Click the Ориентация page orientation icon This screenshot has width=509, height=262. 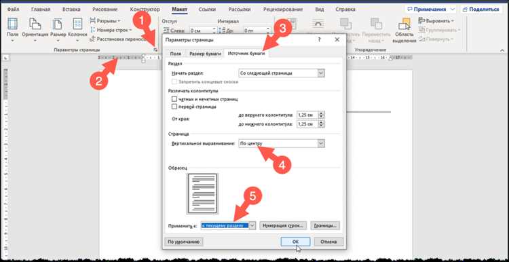tap(35, 24)
